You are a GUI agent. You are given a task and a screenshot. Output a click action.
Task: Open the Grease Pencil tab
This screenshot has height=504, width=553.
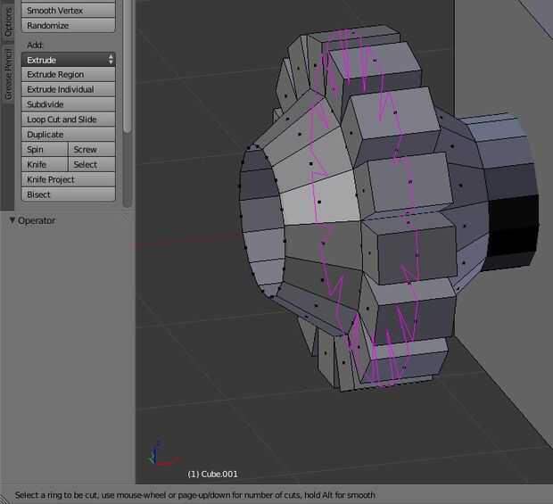[8, 73]
